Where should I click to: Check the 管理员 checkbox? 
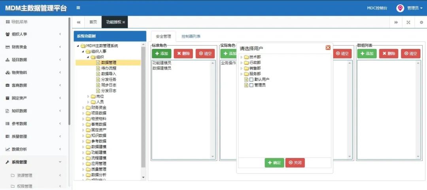tap(251, 85)
